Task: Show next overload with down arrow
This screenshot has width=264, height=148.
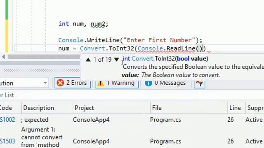Action: 116,60
